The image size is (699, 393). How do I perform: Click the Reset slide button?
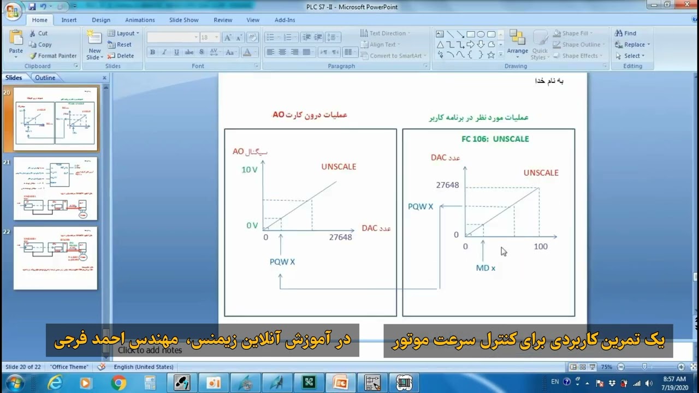pos(120,45)
